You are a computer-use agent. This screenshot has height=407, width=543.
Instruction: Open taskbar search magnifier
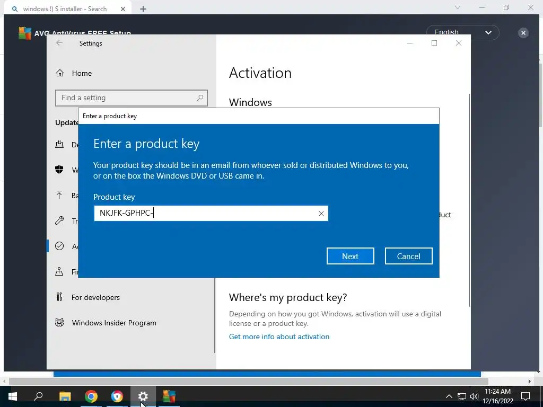pyautogui.click(x=38, y=396)
